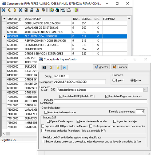Screen dimensions: 151x155
Task: Go to next concept in Concepto de Ingreso/gasto dialog
Action: coord(58,67)
